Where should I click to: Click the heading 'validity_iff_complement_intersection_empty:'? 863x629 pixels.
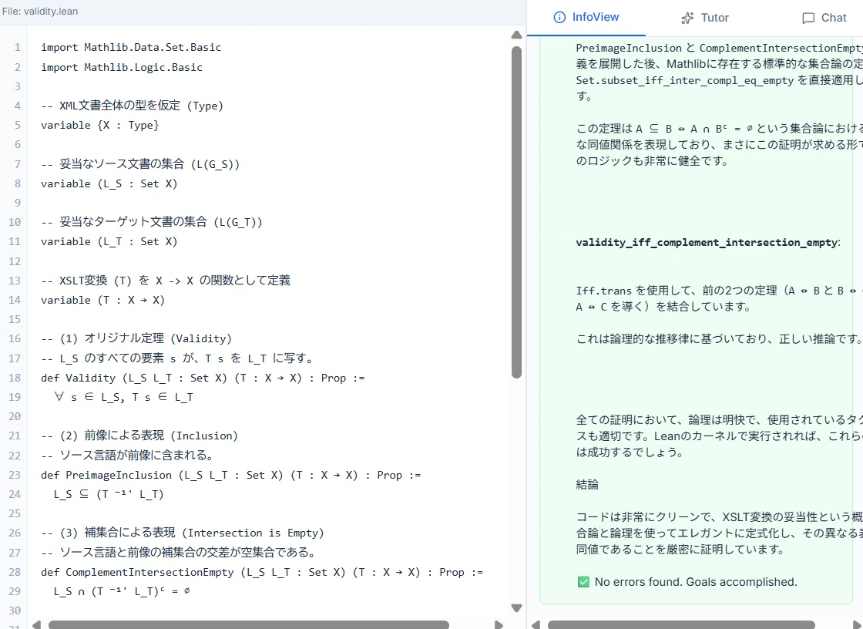pyautogui.click(x=708, y=242)
